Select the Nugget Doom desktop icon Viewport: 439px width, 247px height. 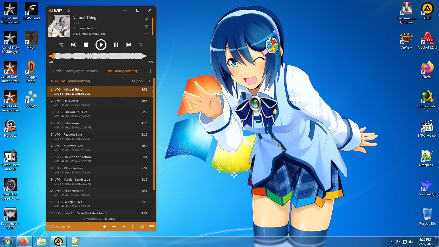click(31, 72)
